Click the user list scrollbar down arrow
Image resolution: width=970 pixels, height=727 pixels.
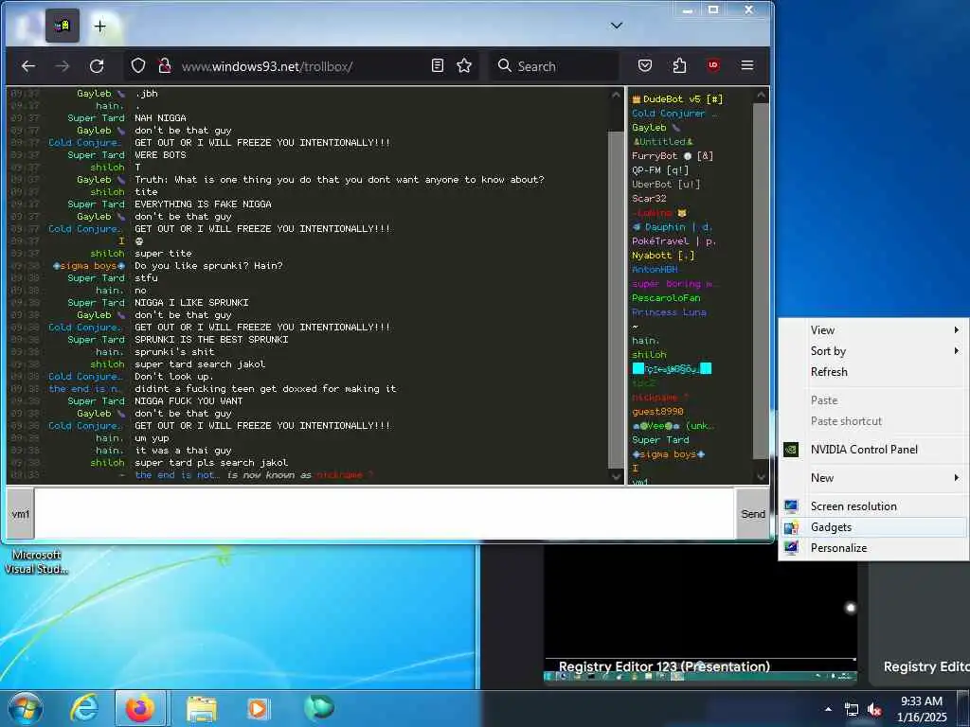point(761,477)
